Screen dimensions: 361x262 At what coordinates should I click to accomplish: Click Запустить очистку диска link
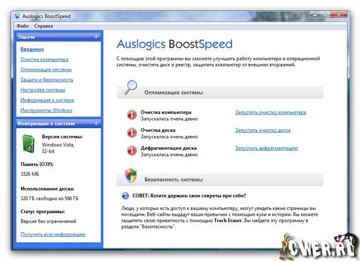coord(263,130)
